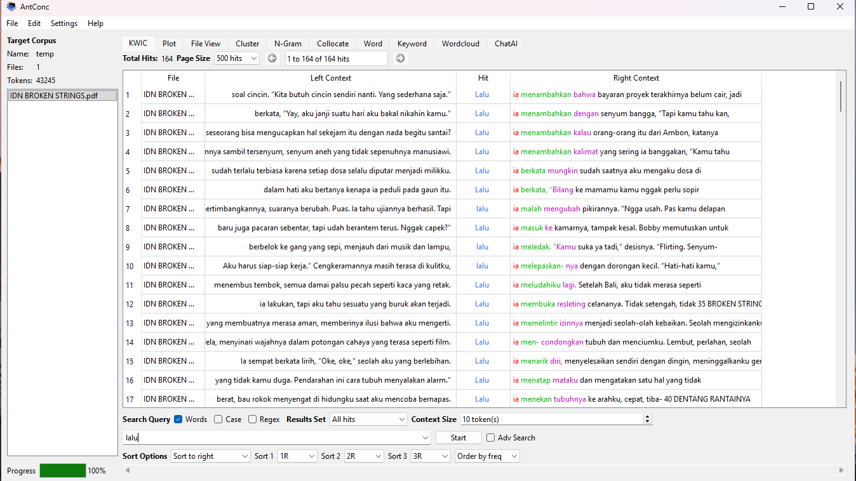Viewport: 856px width, 481px height.
Task: Click the search query input field
Action: pos(273,438)
